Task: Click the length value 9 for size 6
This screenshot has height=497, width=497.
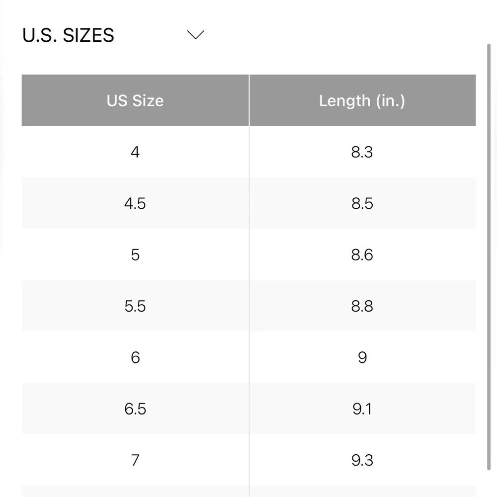Action: pos(362,357)
